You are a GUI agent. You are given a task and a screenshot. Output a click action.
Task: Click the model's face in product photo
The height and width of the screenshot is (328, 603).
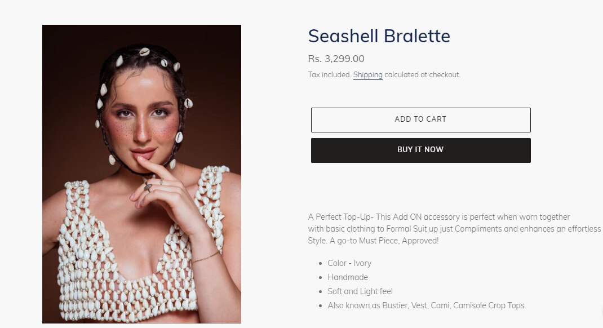click(x=141, y=116)
